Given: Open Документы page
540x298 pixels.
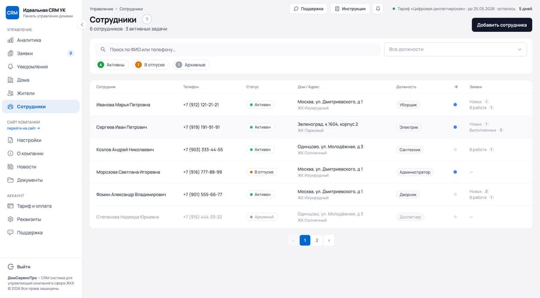Looking at the screenshot, I should click(41, 180).
